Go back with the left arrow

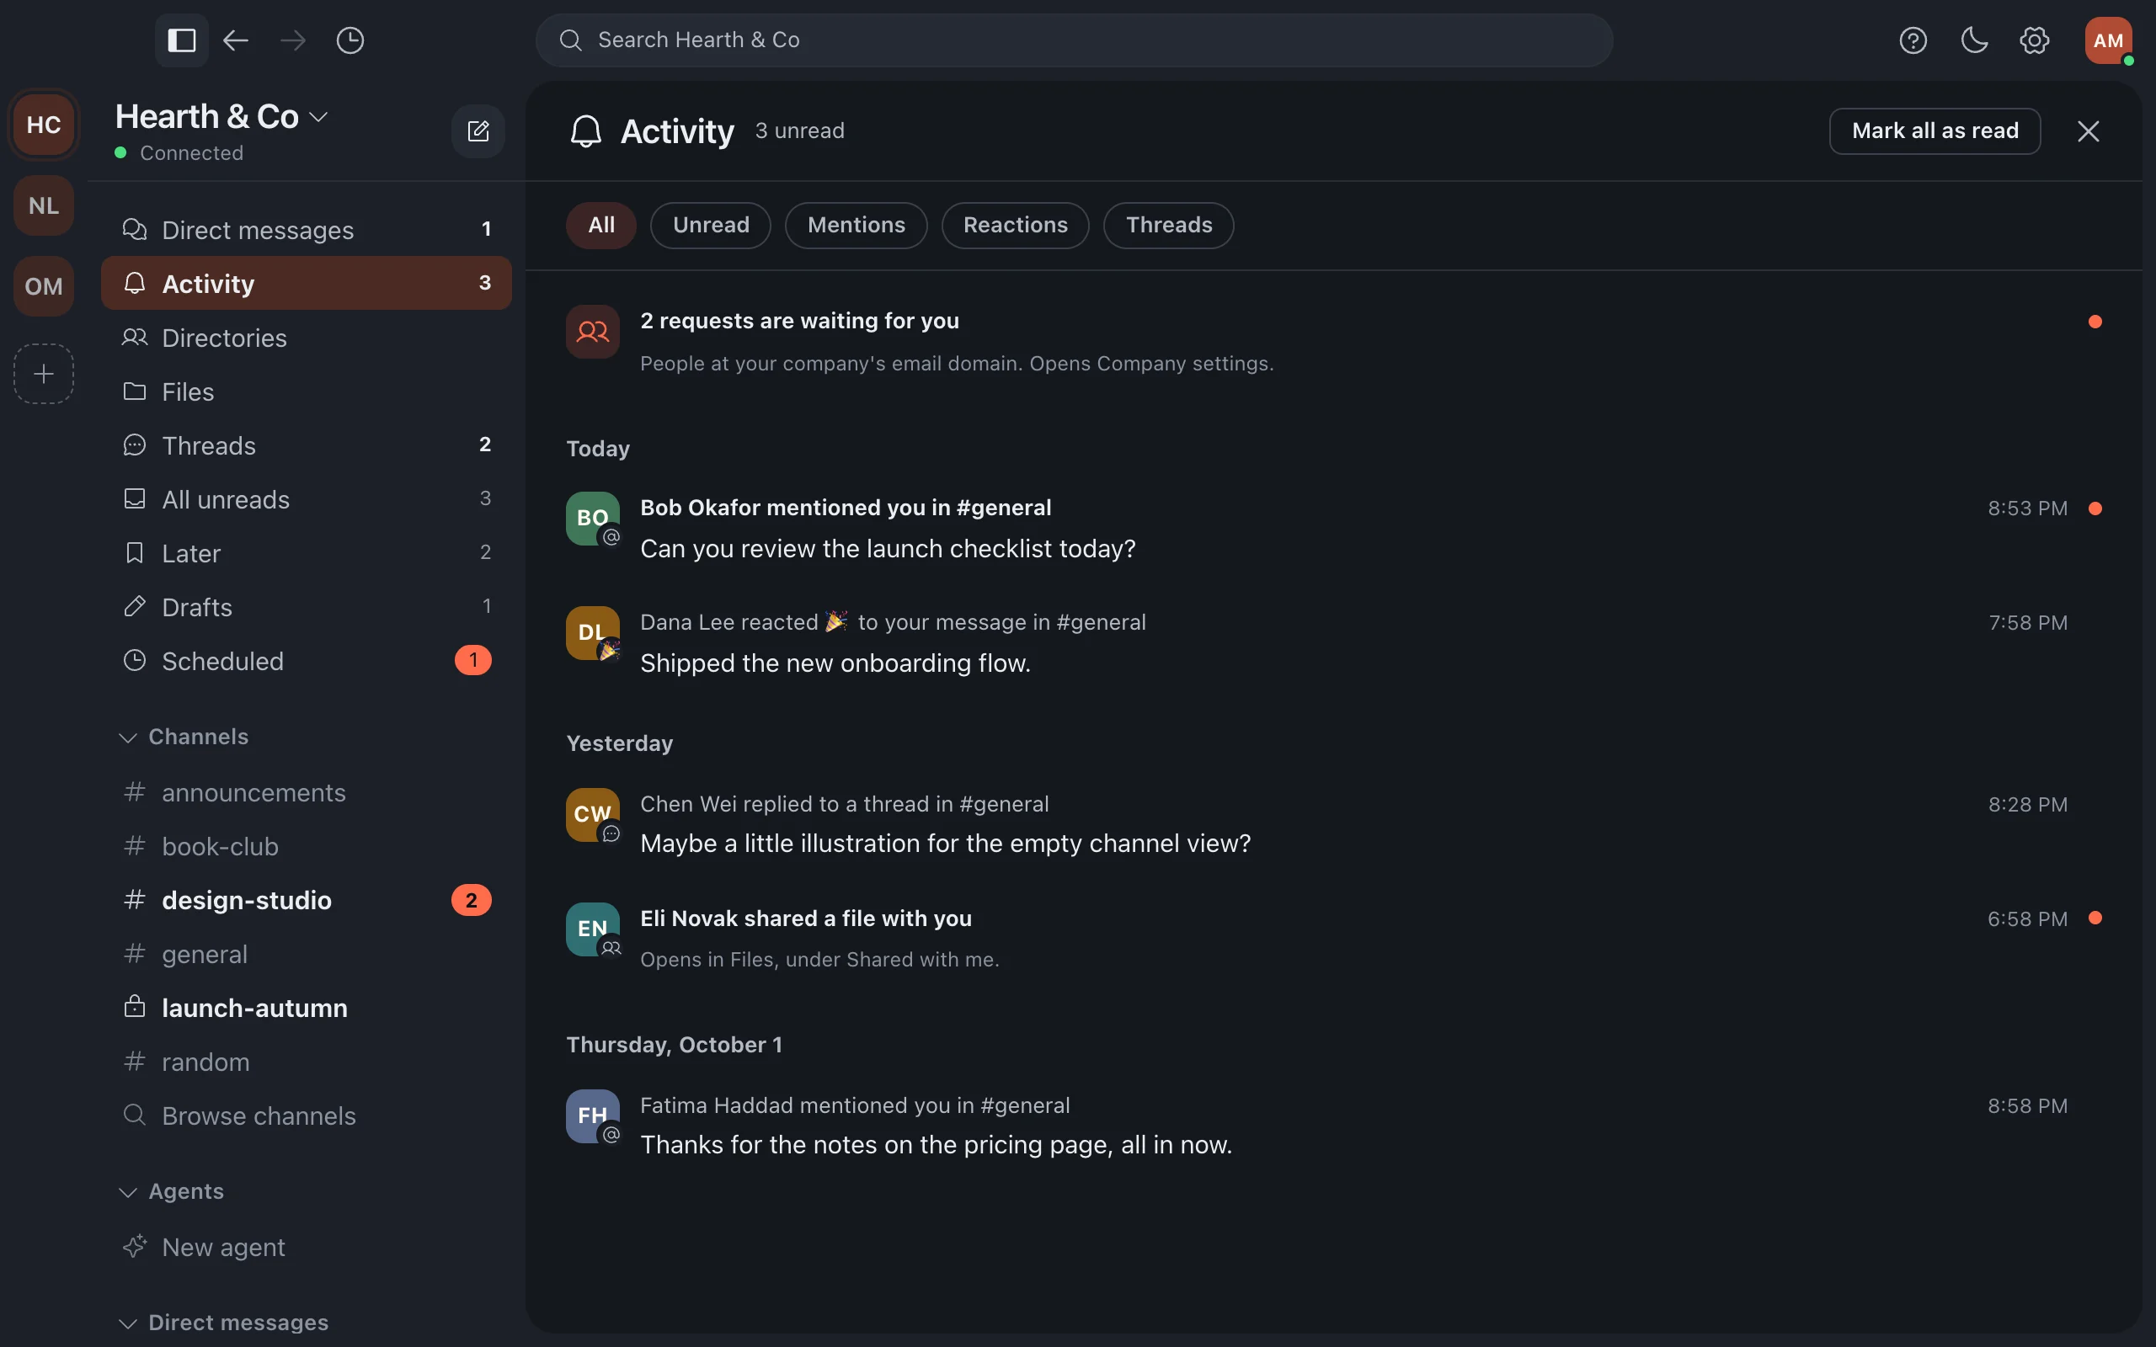235,40
